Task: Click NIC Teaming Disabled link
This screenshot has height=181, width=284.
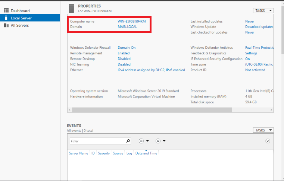Action: [124, 64]
